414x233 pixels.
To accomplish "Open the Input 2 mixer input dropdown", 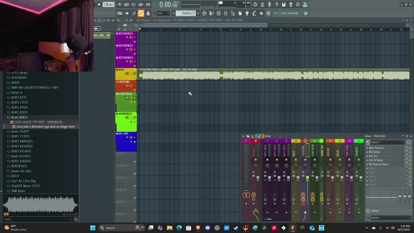I will click(387, 142).
